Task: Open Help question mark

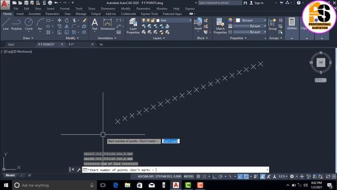Action: pyautogui.click(x=299, y=3)
